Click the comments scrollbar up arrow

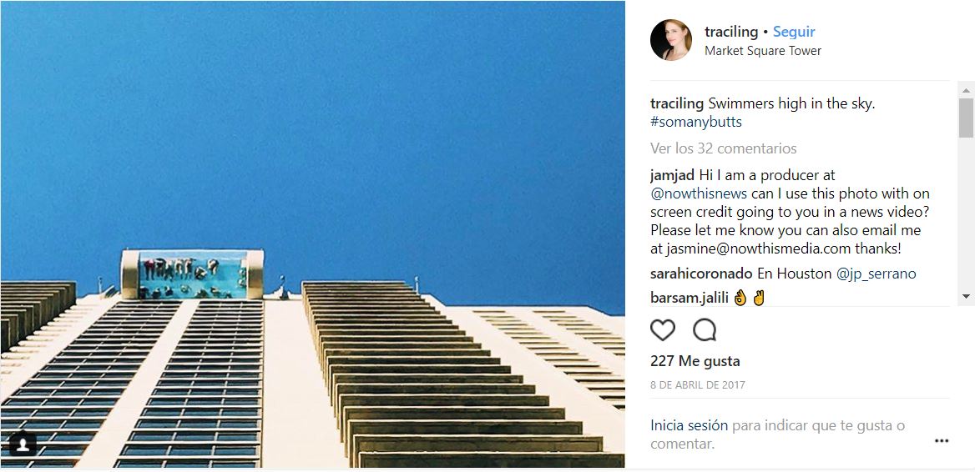click(966, 91)
